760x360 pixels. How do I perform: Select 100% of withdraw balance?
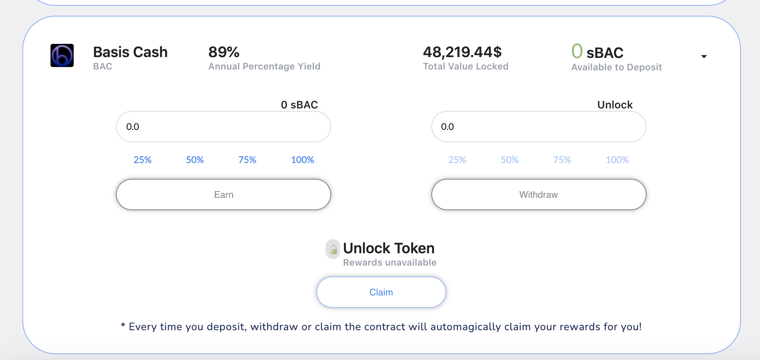point(617,160)
